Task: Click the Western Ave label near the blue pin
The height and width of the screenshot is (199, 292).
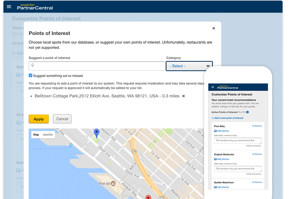Action: tap(109, 134)
